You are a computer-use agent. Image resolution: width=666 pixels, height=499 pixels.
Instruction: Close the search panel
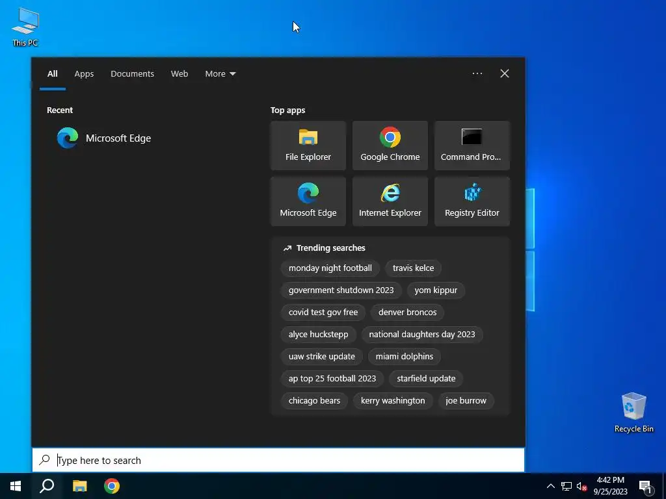tap(505, 73)
